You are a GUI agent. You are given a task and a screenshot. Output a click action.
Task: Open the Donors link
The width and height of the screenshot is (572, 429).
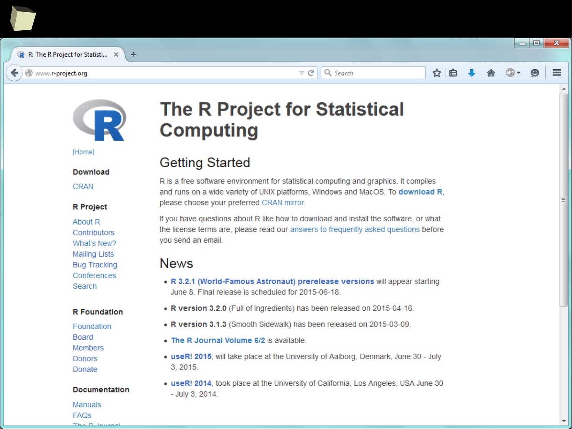point(85,359)
